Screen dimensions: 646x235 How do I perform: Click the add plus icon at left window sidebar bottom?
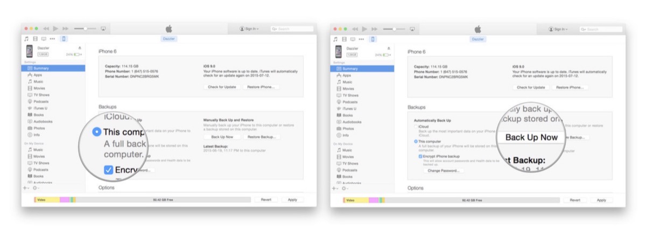25,188
